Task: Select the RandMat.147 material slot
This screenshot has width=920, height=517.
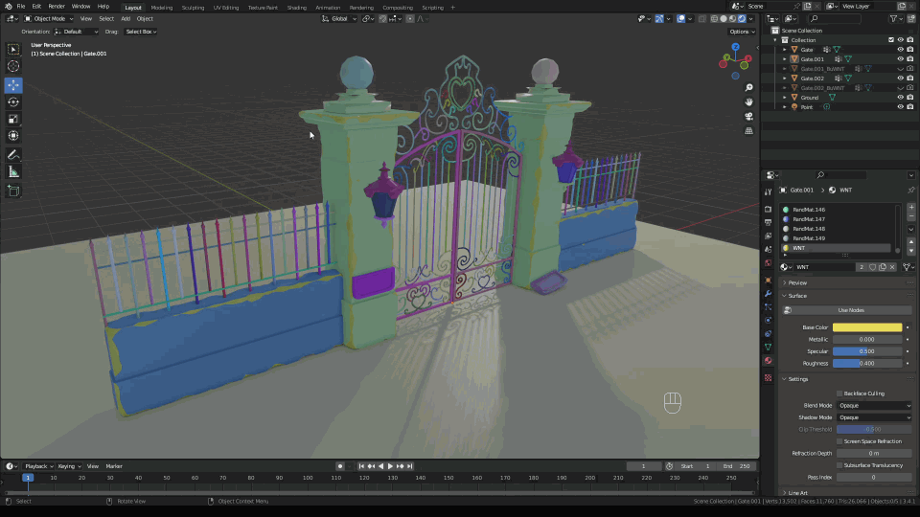Action: [x=809, y=219]
